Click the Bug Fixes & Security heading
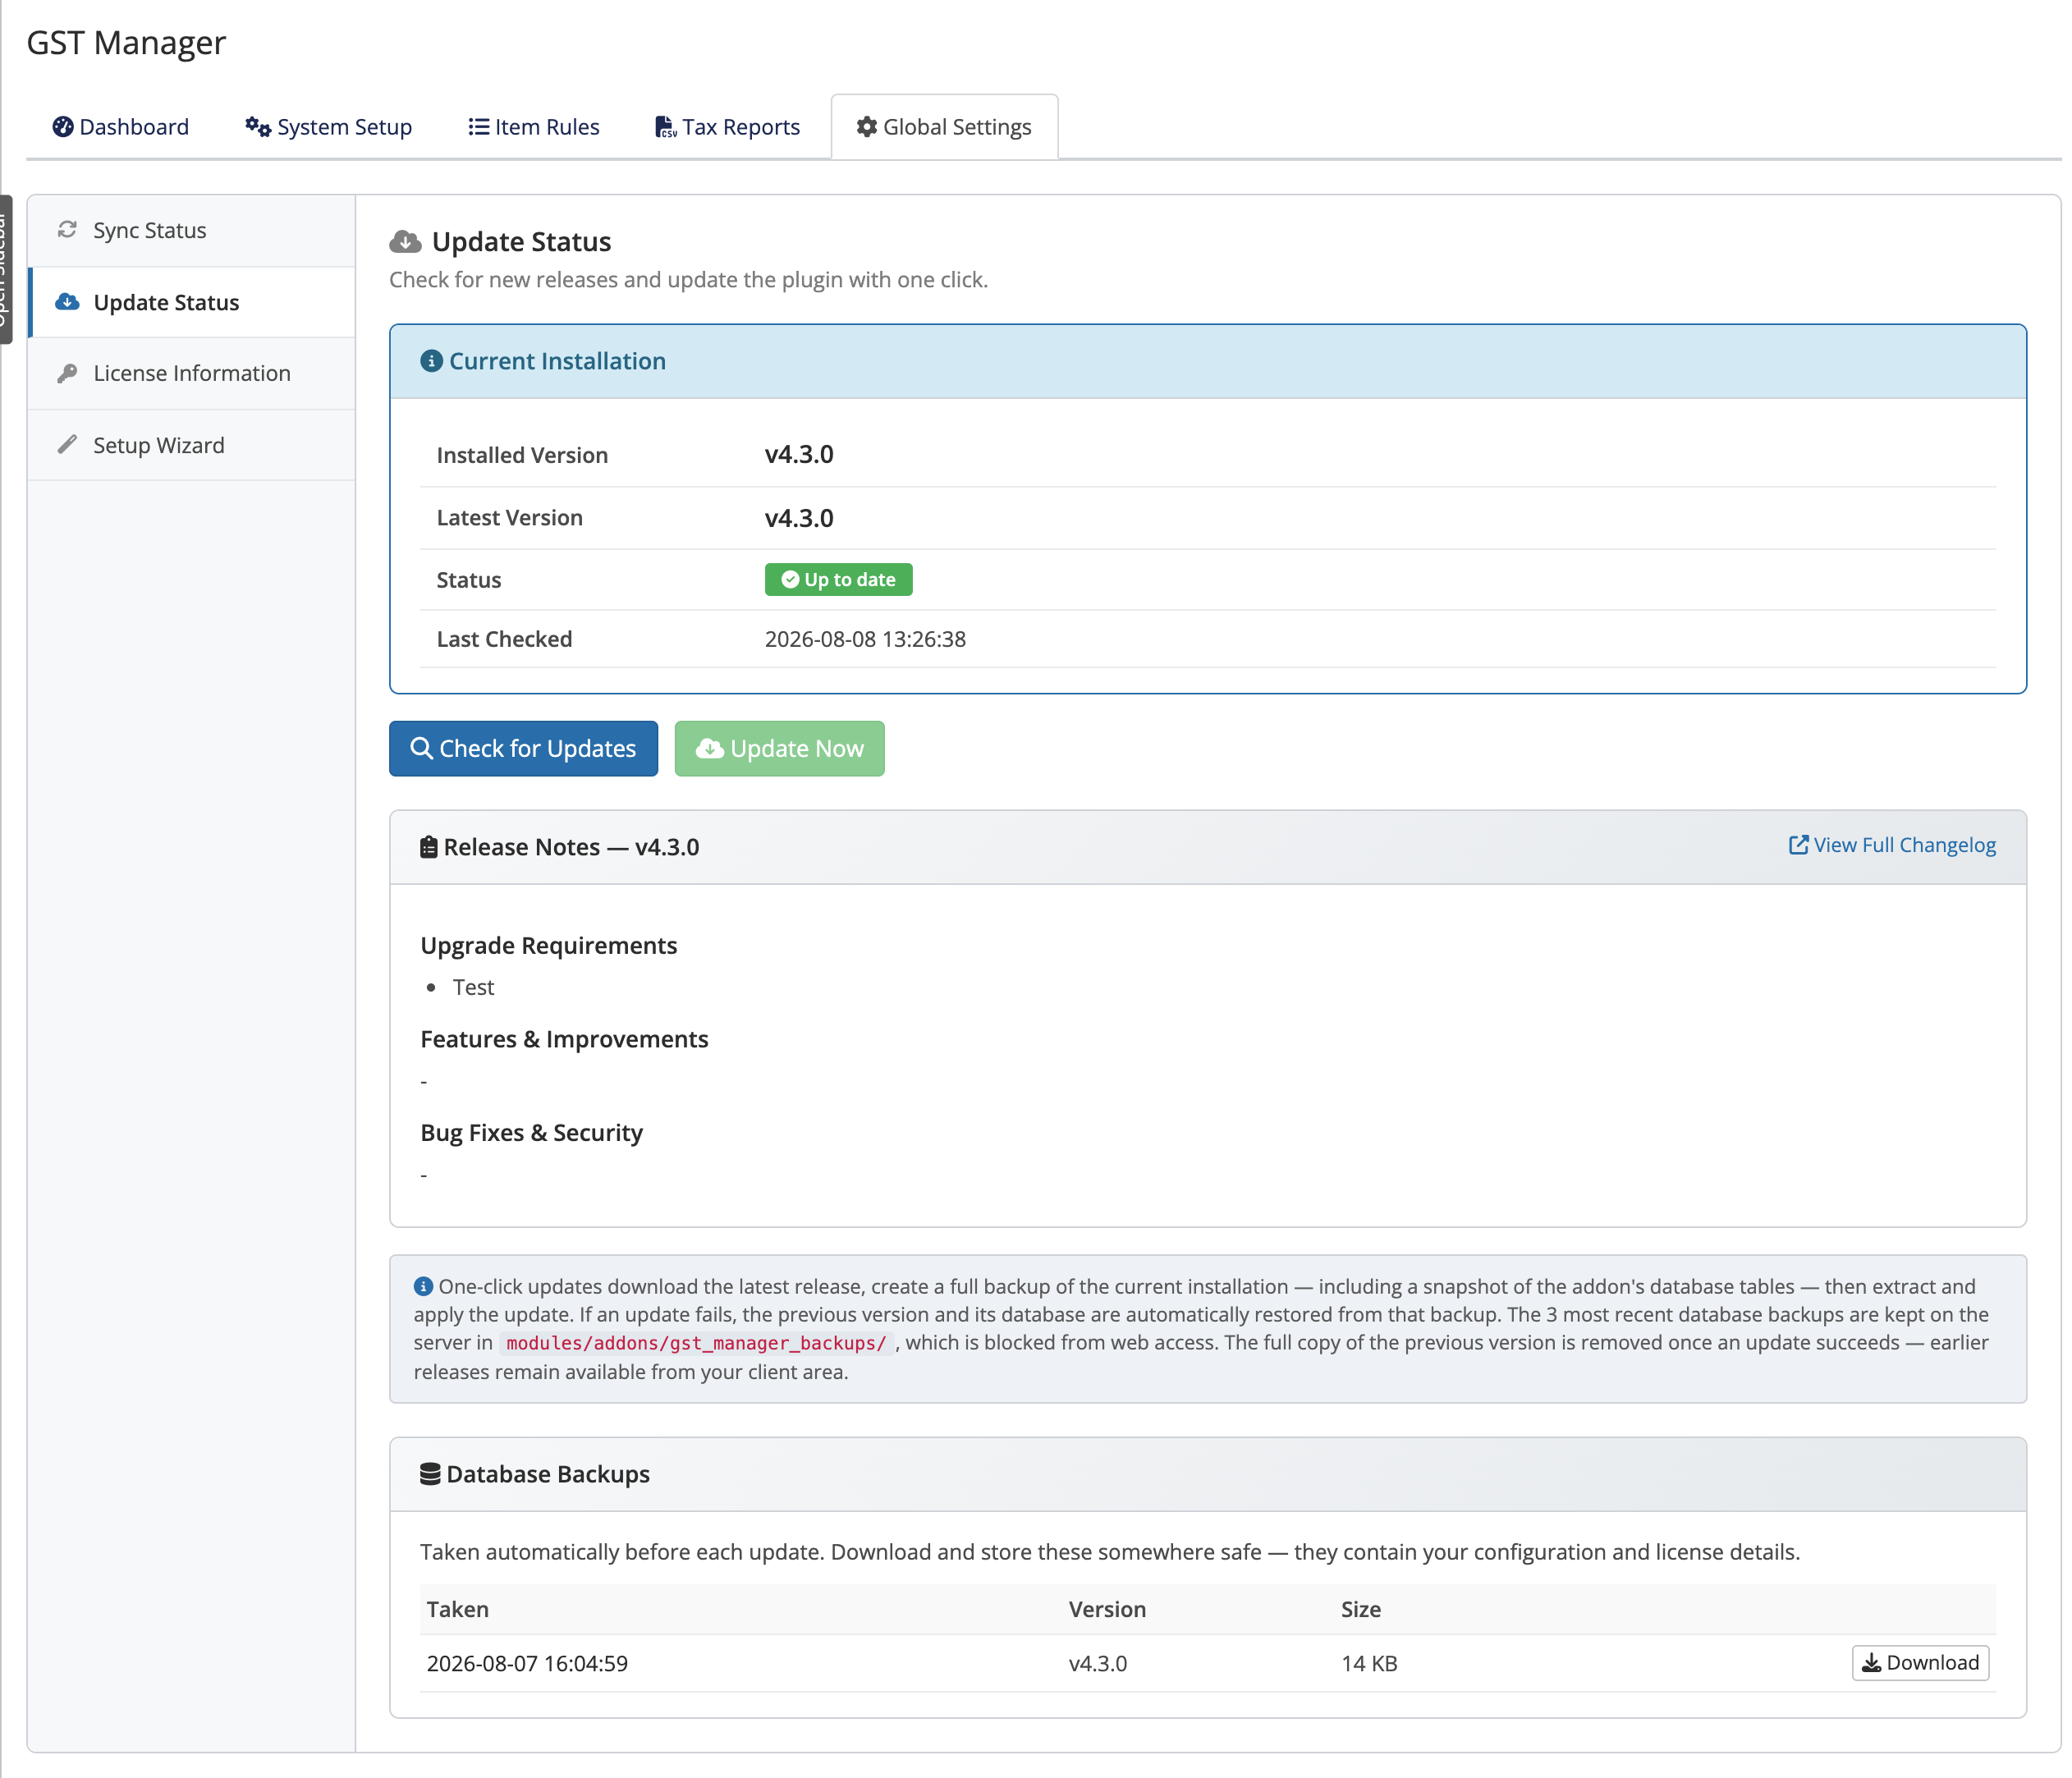Image resolution: width=2072 pixels, height=1778 pixels. coord(531,1132)
